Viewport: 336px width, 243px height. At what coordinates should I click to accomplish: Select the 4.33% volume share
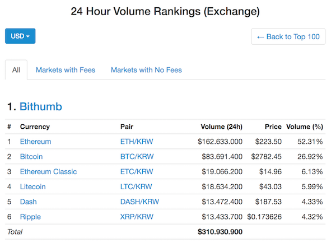312,202
